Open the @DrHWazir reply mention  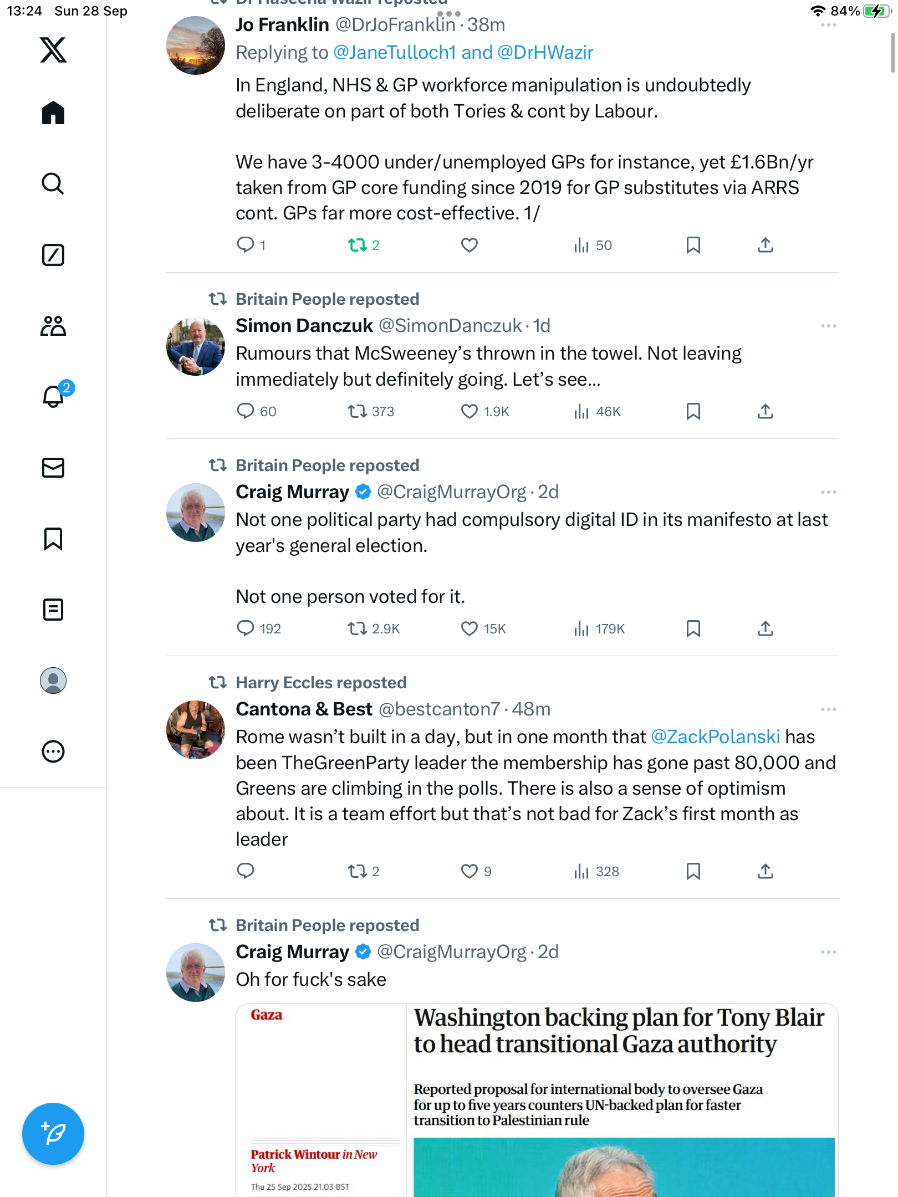click(x=545, y=53)
